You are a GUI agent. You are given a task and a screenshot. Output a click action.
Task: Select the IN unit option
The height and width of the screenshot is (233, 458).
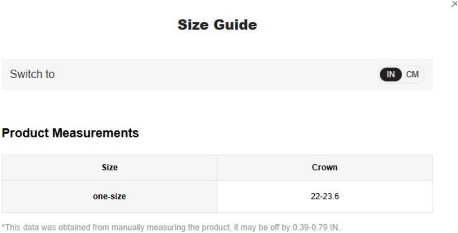tap(390, 74)
